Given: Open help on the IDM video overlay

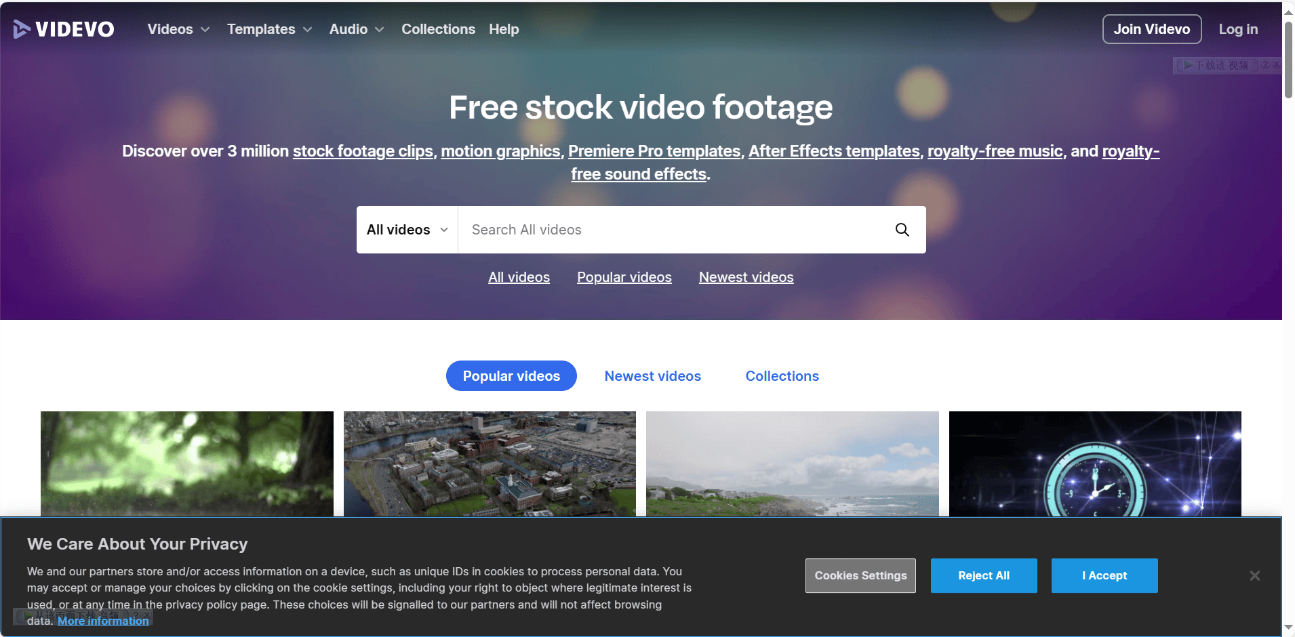Looking at the screenshot, I should (1265, 64).
